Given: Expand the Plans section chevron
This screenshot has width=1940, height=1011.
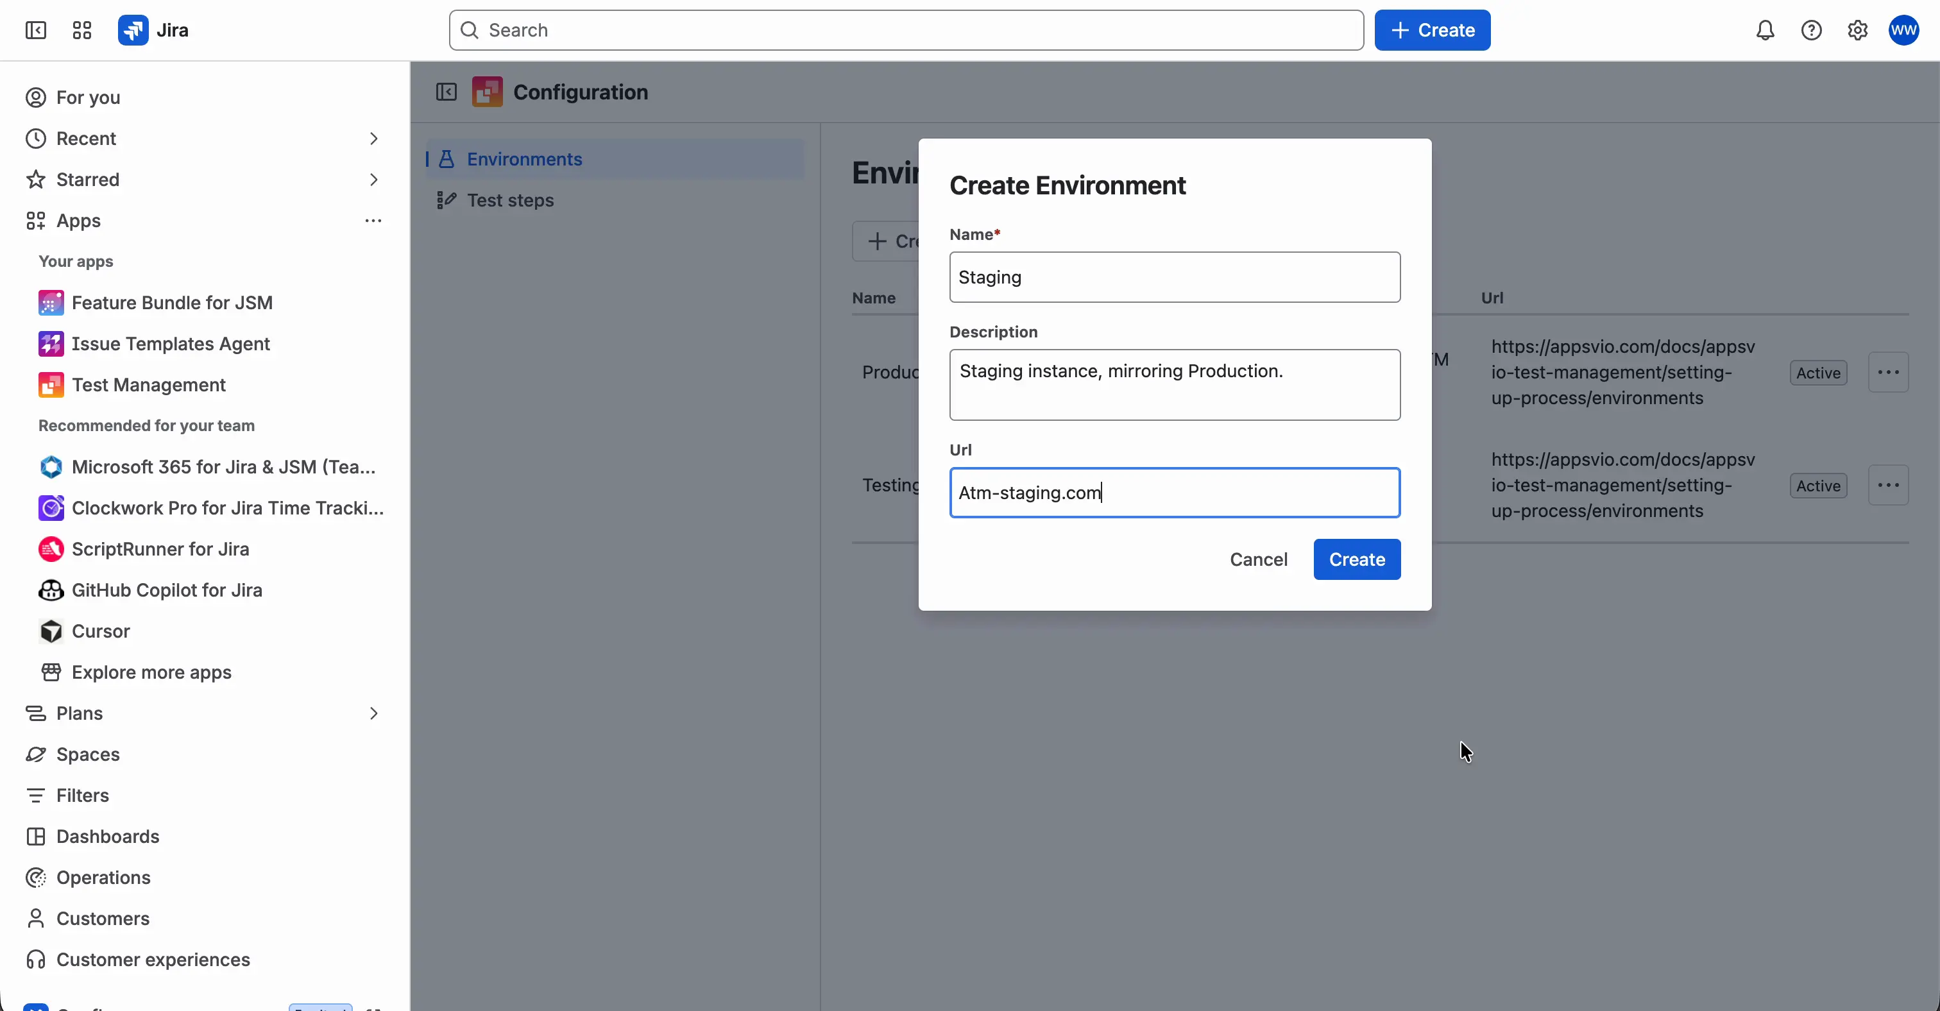Looking at the screenshot, I should click(373, 713).
